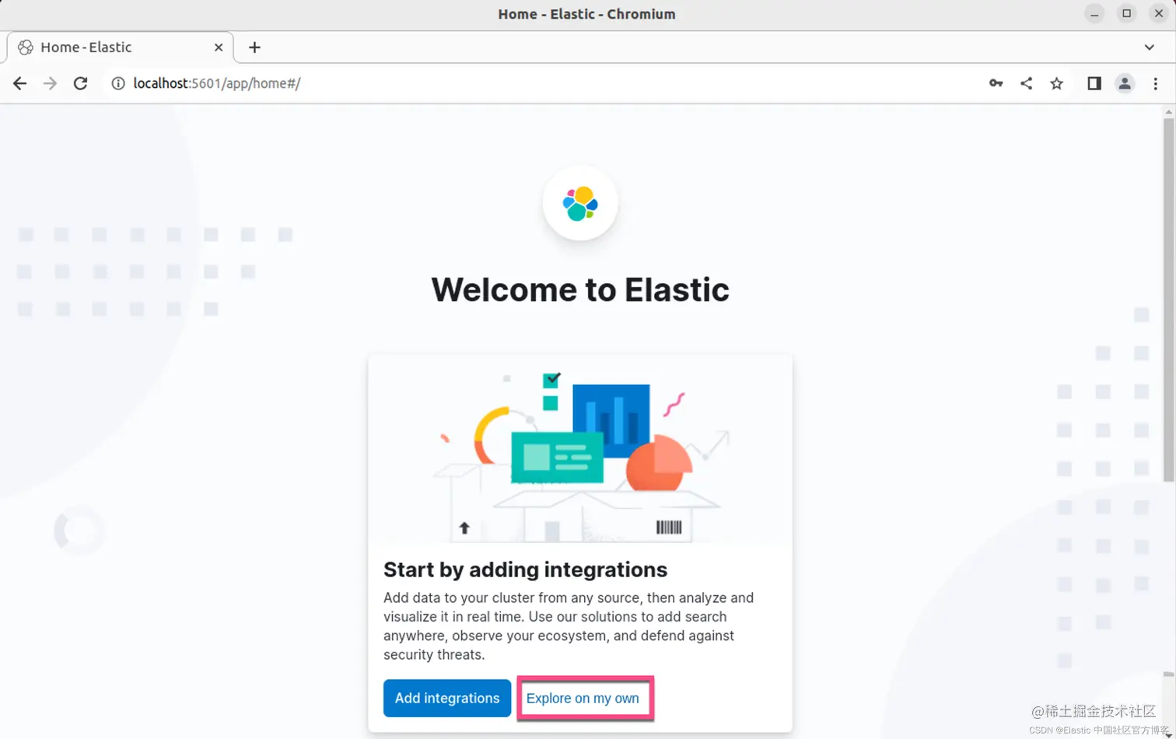Screen dimensions: 1176x739
Task: Click Start by adding integrations heading
Action: click(525, 569)
